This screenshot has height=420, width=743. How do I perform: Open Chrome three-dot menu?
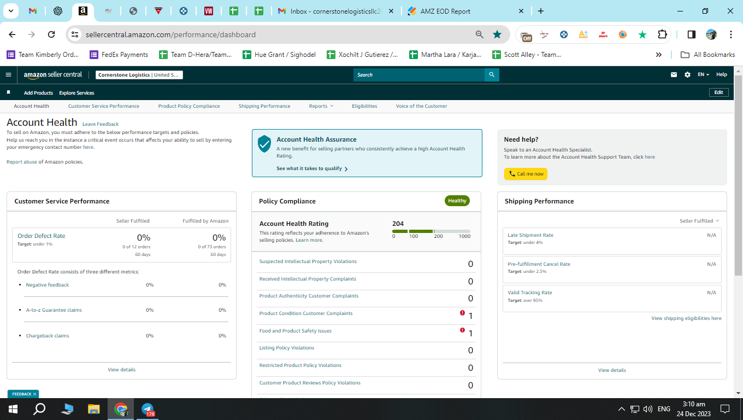[x=731, y=34]
